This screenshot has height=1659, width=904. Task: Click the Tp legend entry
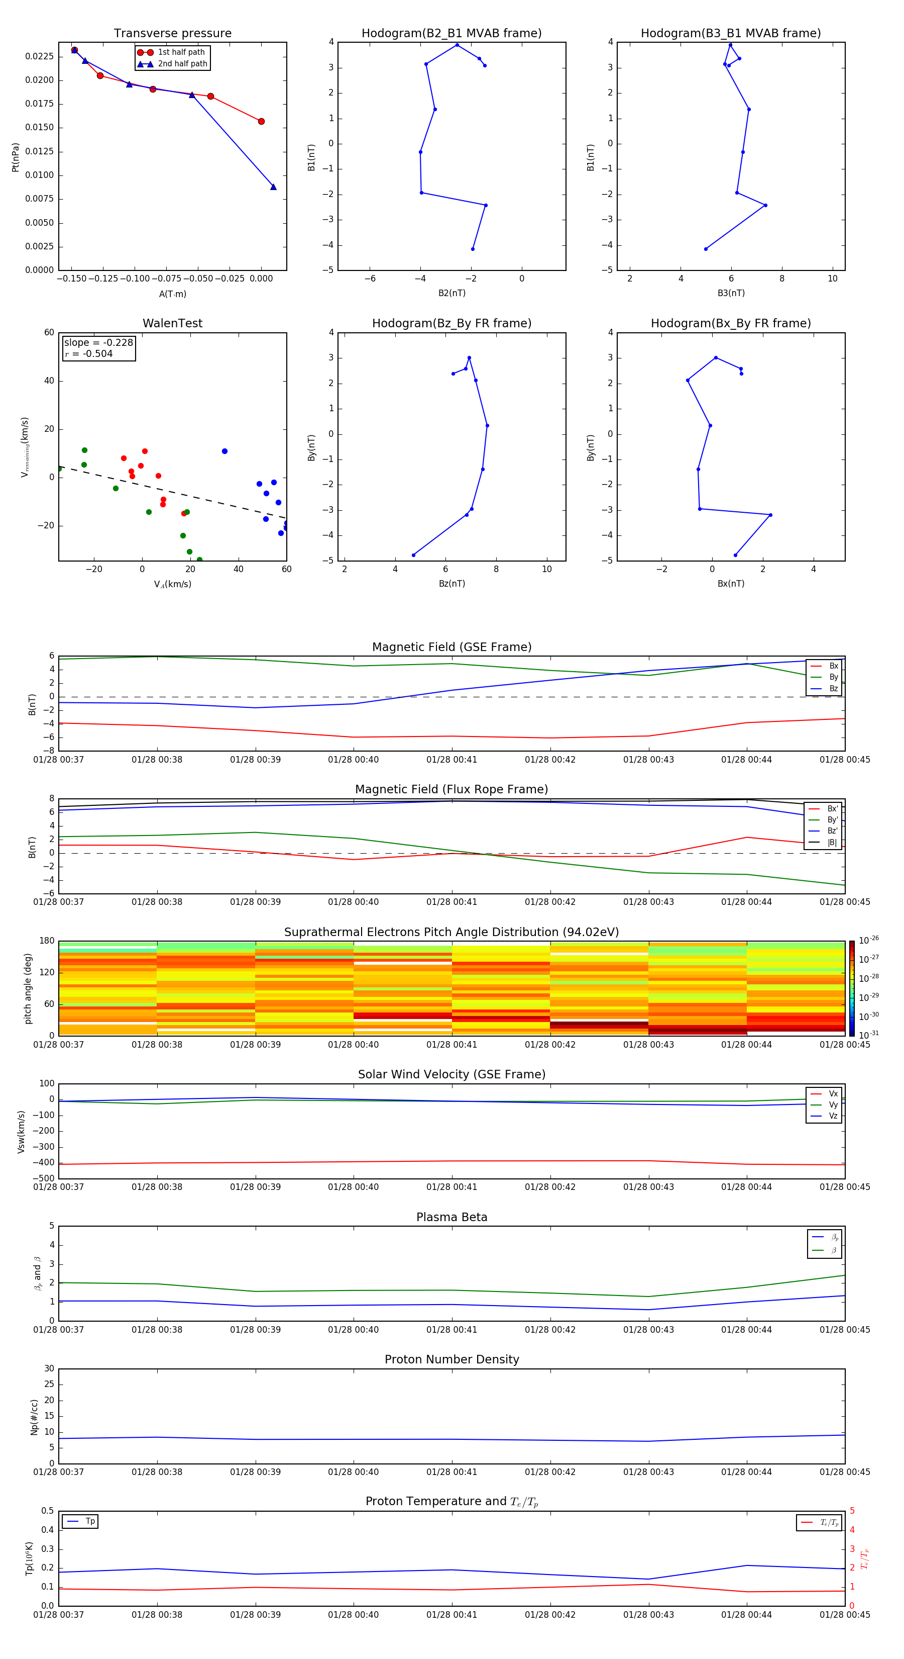(81, 1521)
